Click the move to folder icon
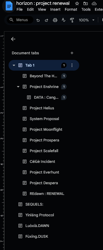 click(86, 3)
